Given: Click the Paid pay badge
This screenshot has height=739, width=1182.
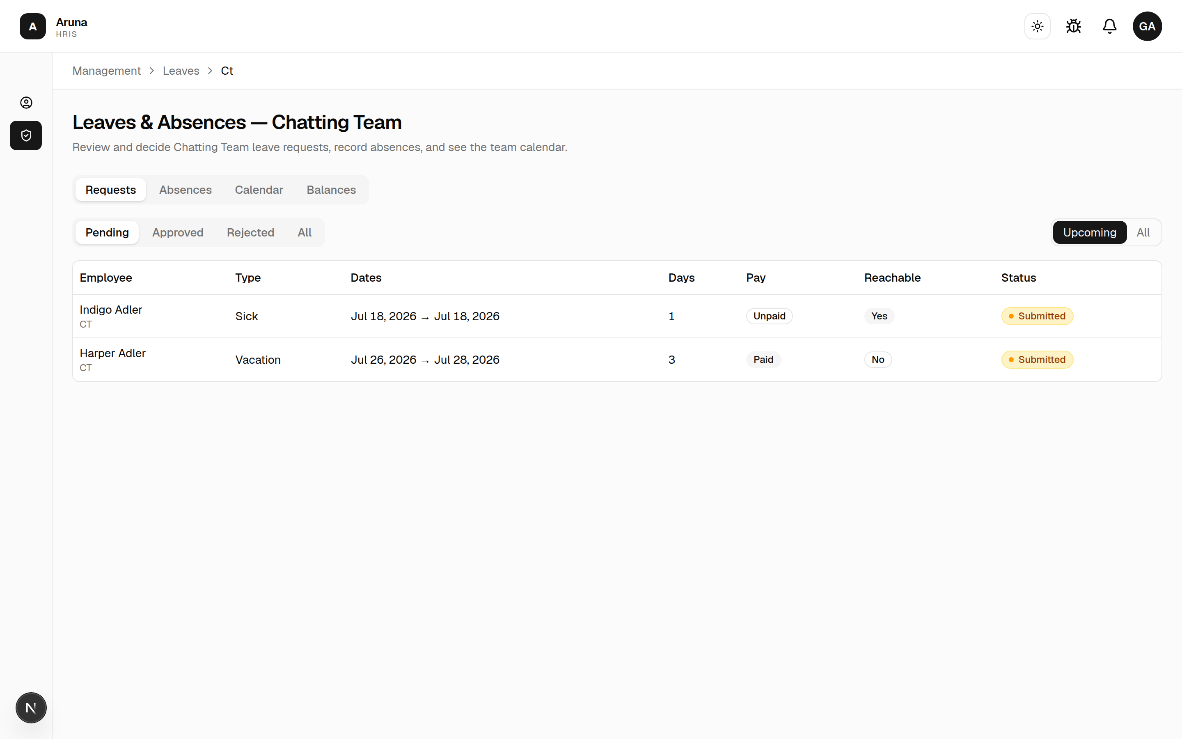Looking at the screenshot, I should [x=763, y=360].
